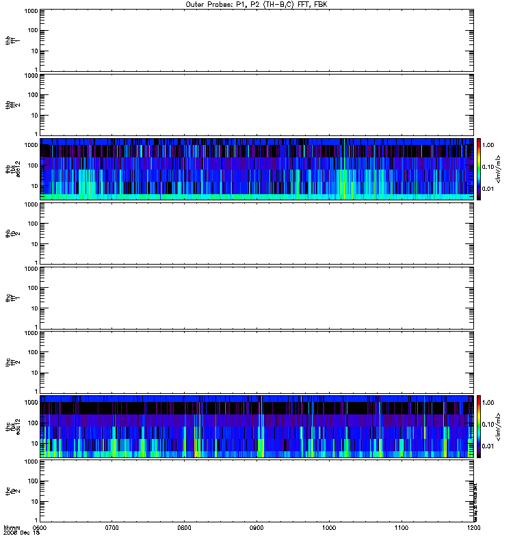513x547 pixels.
Task: Click the "1.00" label on thc color bar
Action: [x=488, y=402]
